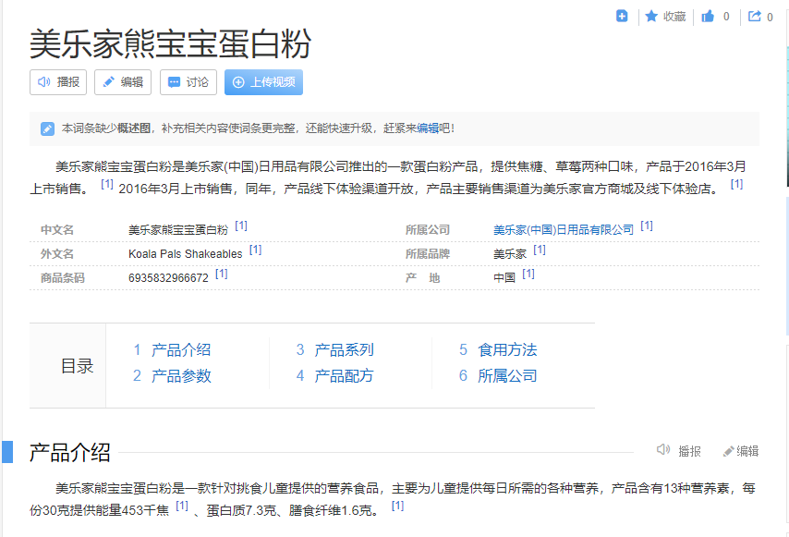Click the 编辑 link in the notice banner

(428, 128)
